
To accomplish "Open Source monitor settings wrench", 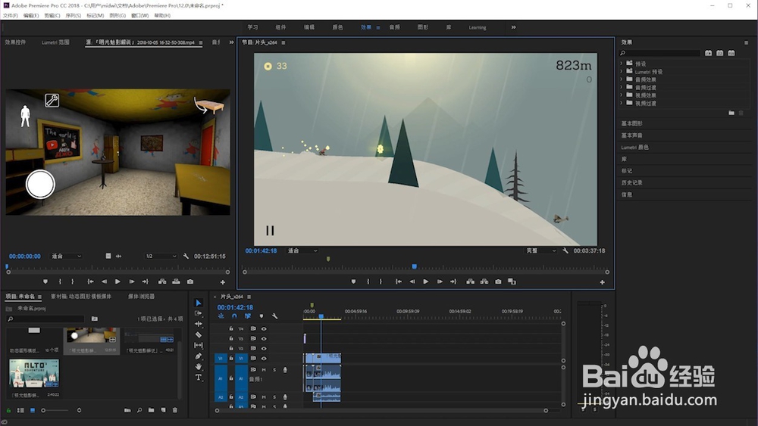I will 186,257.
